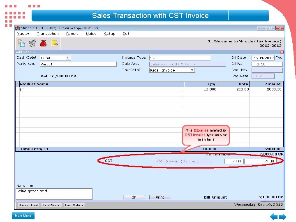Click the copy documents toolbar icon
This screenshot has height=222, width=296.
(x=21, y=43)
